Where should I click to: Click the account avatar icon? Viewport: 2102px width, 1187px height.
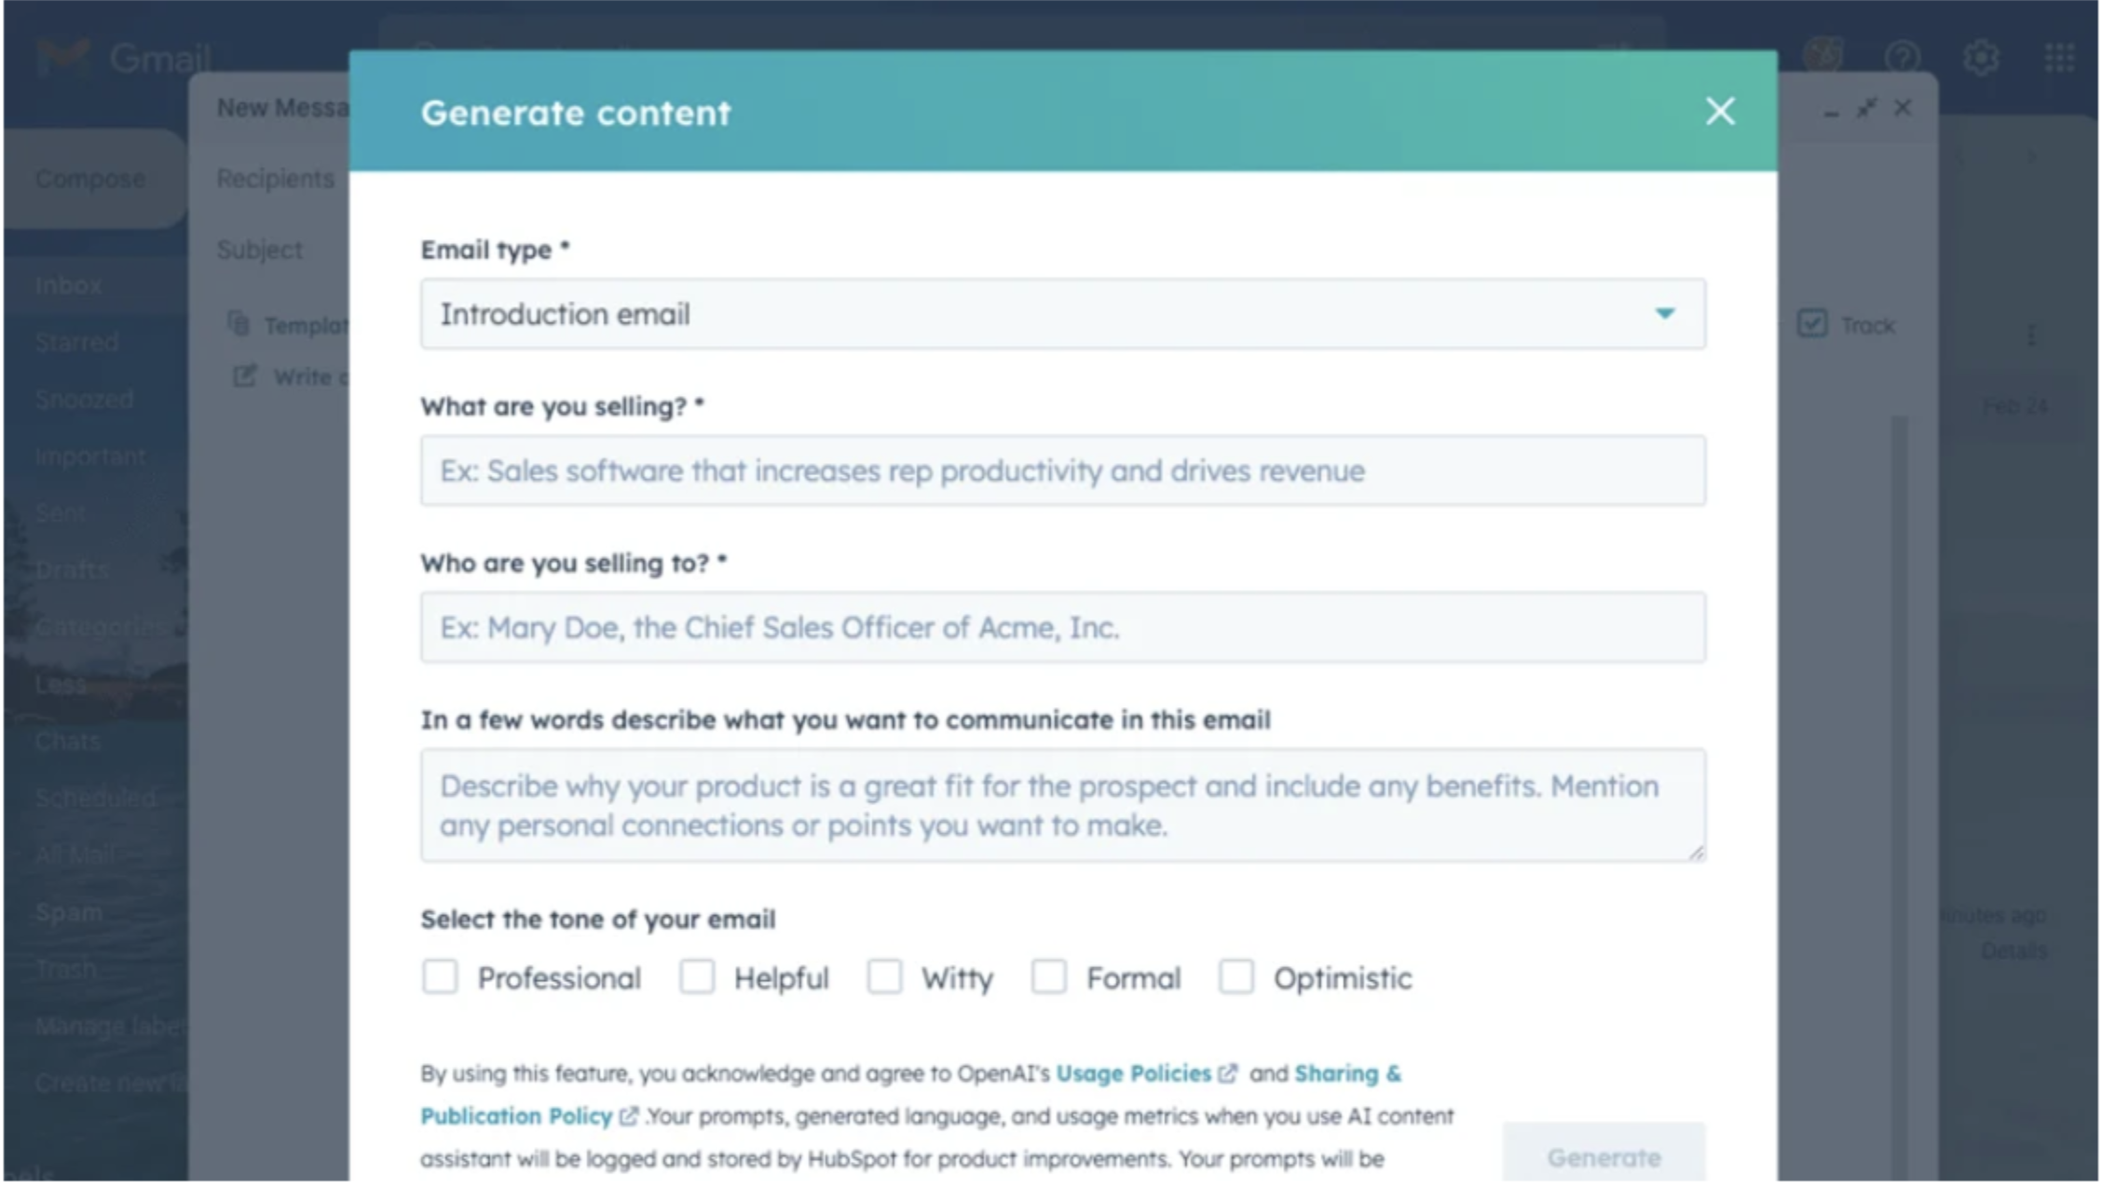[x=1823, y=56]
